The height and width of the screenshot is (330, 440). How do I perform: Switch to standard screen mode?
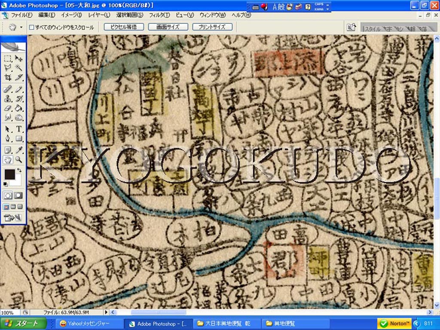6,207
